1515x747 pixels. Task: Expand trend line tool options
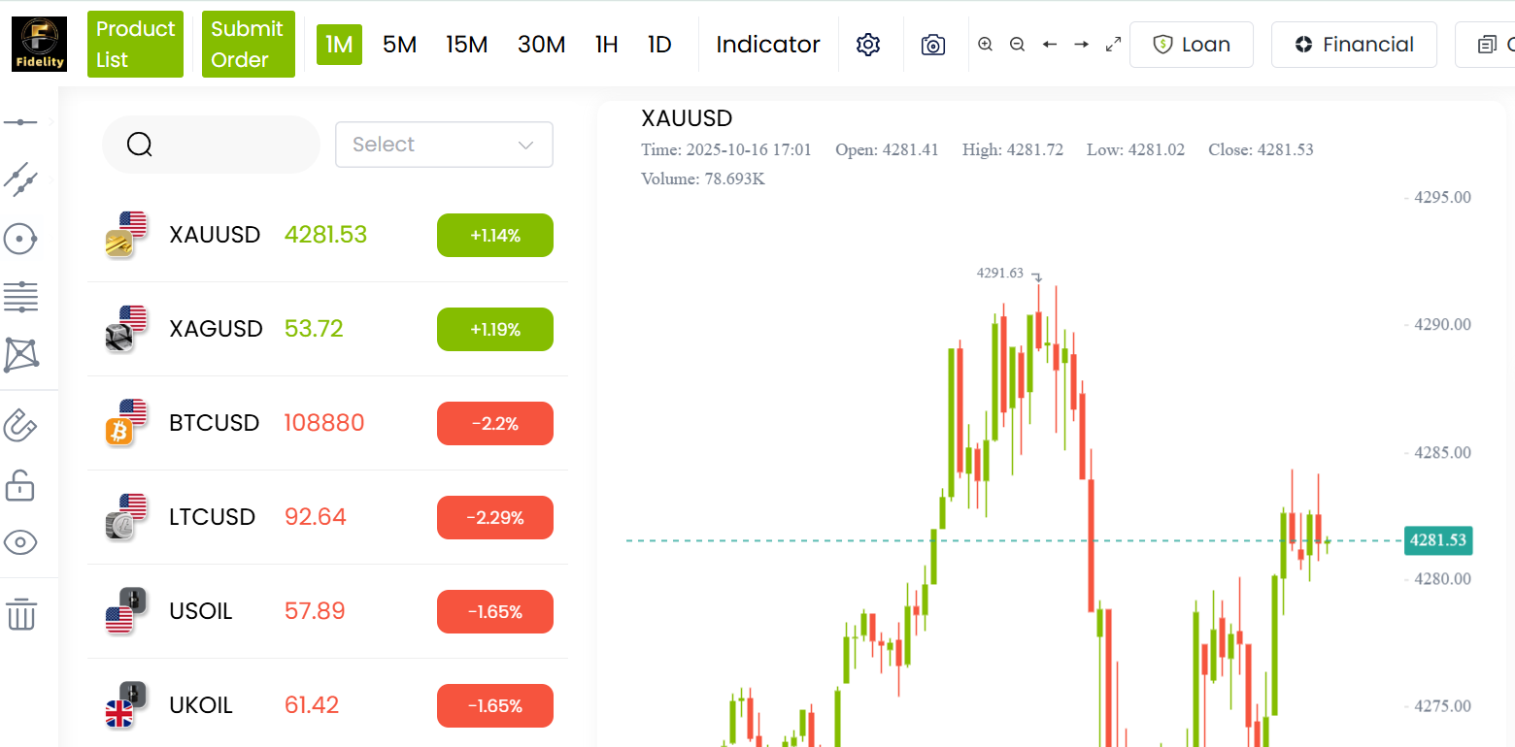[x=50, y=179]
